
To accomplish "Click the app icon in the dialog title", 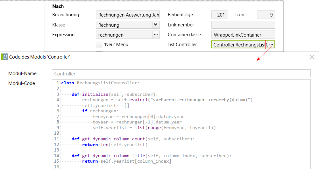I will 5,57.
